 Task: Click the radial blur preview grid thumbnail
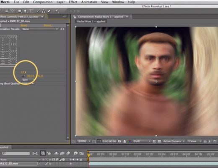(8, 50)
